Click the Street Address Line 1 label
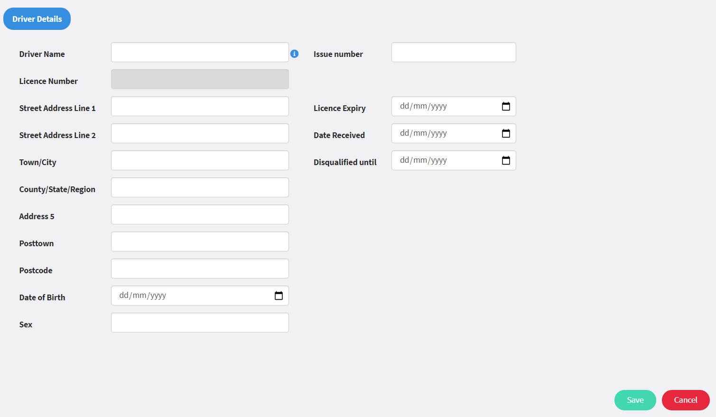This screenshot has width=716, height=417. tap(57, 108)
